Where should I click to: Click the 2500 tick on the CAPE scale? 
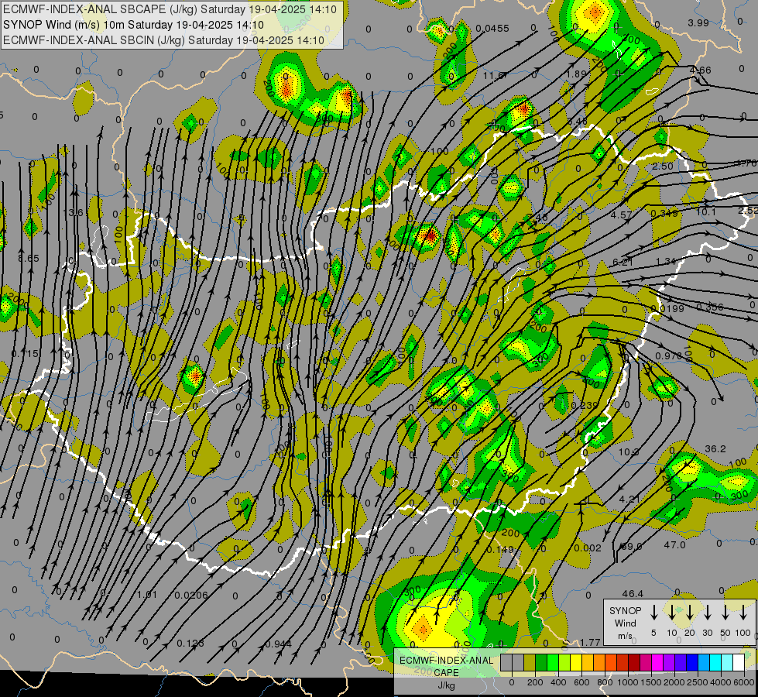[x=698, y=682]
